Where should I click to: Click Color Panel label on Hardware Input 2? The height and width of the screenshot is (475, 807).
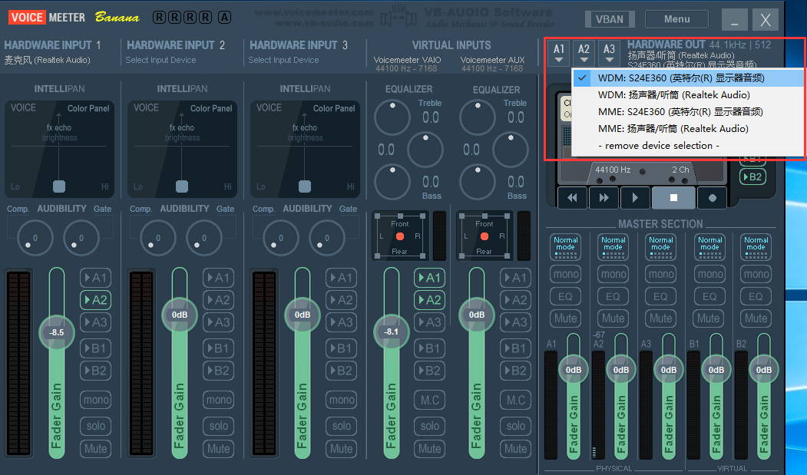coord(211,108)
